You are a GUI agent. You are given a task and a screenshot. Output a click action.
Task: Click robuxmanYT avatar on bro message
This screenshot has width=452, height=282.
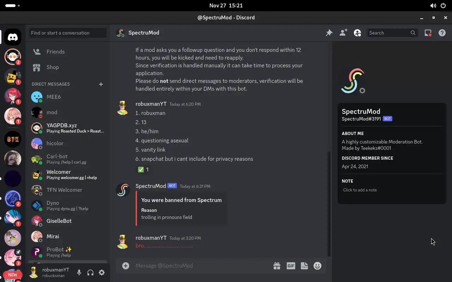point(123,241)
